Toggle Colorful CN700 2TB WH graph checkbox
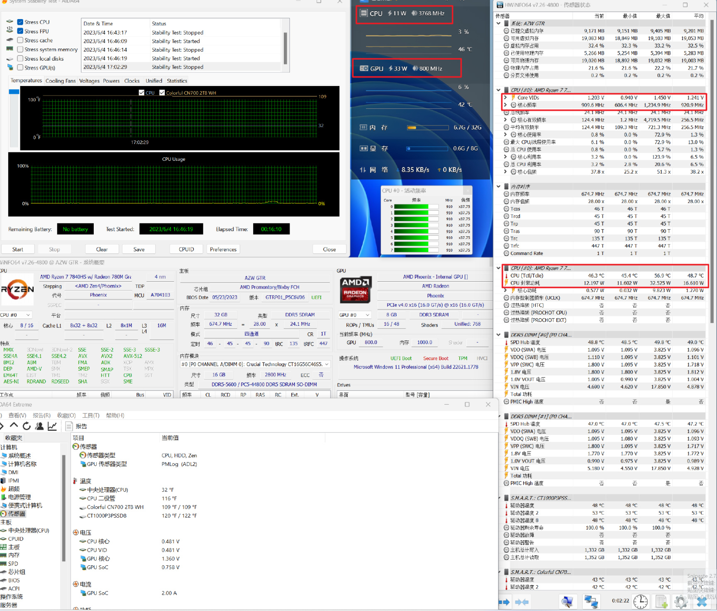 [x=162, y=93]
